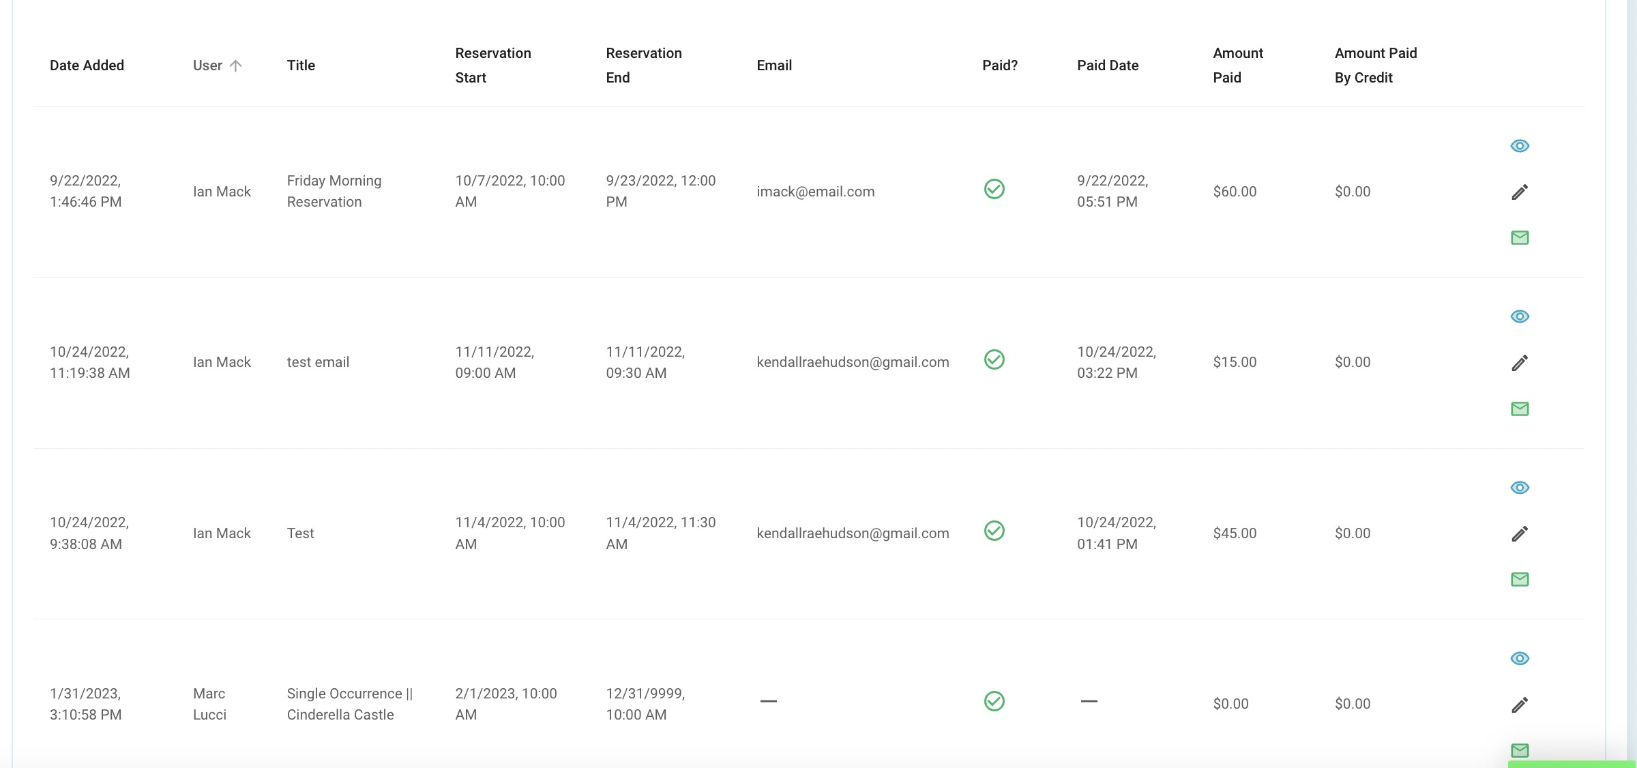The width and height of the screenshot is (1637, 768).
Task: Sort table by Date Added header
Action: pos(87,65)
